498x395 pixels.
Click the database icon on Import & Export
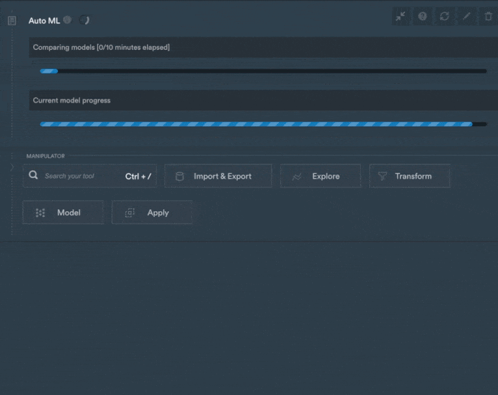click(179, 177)
